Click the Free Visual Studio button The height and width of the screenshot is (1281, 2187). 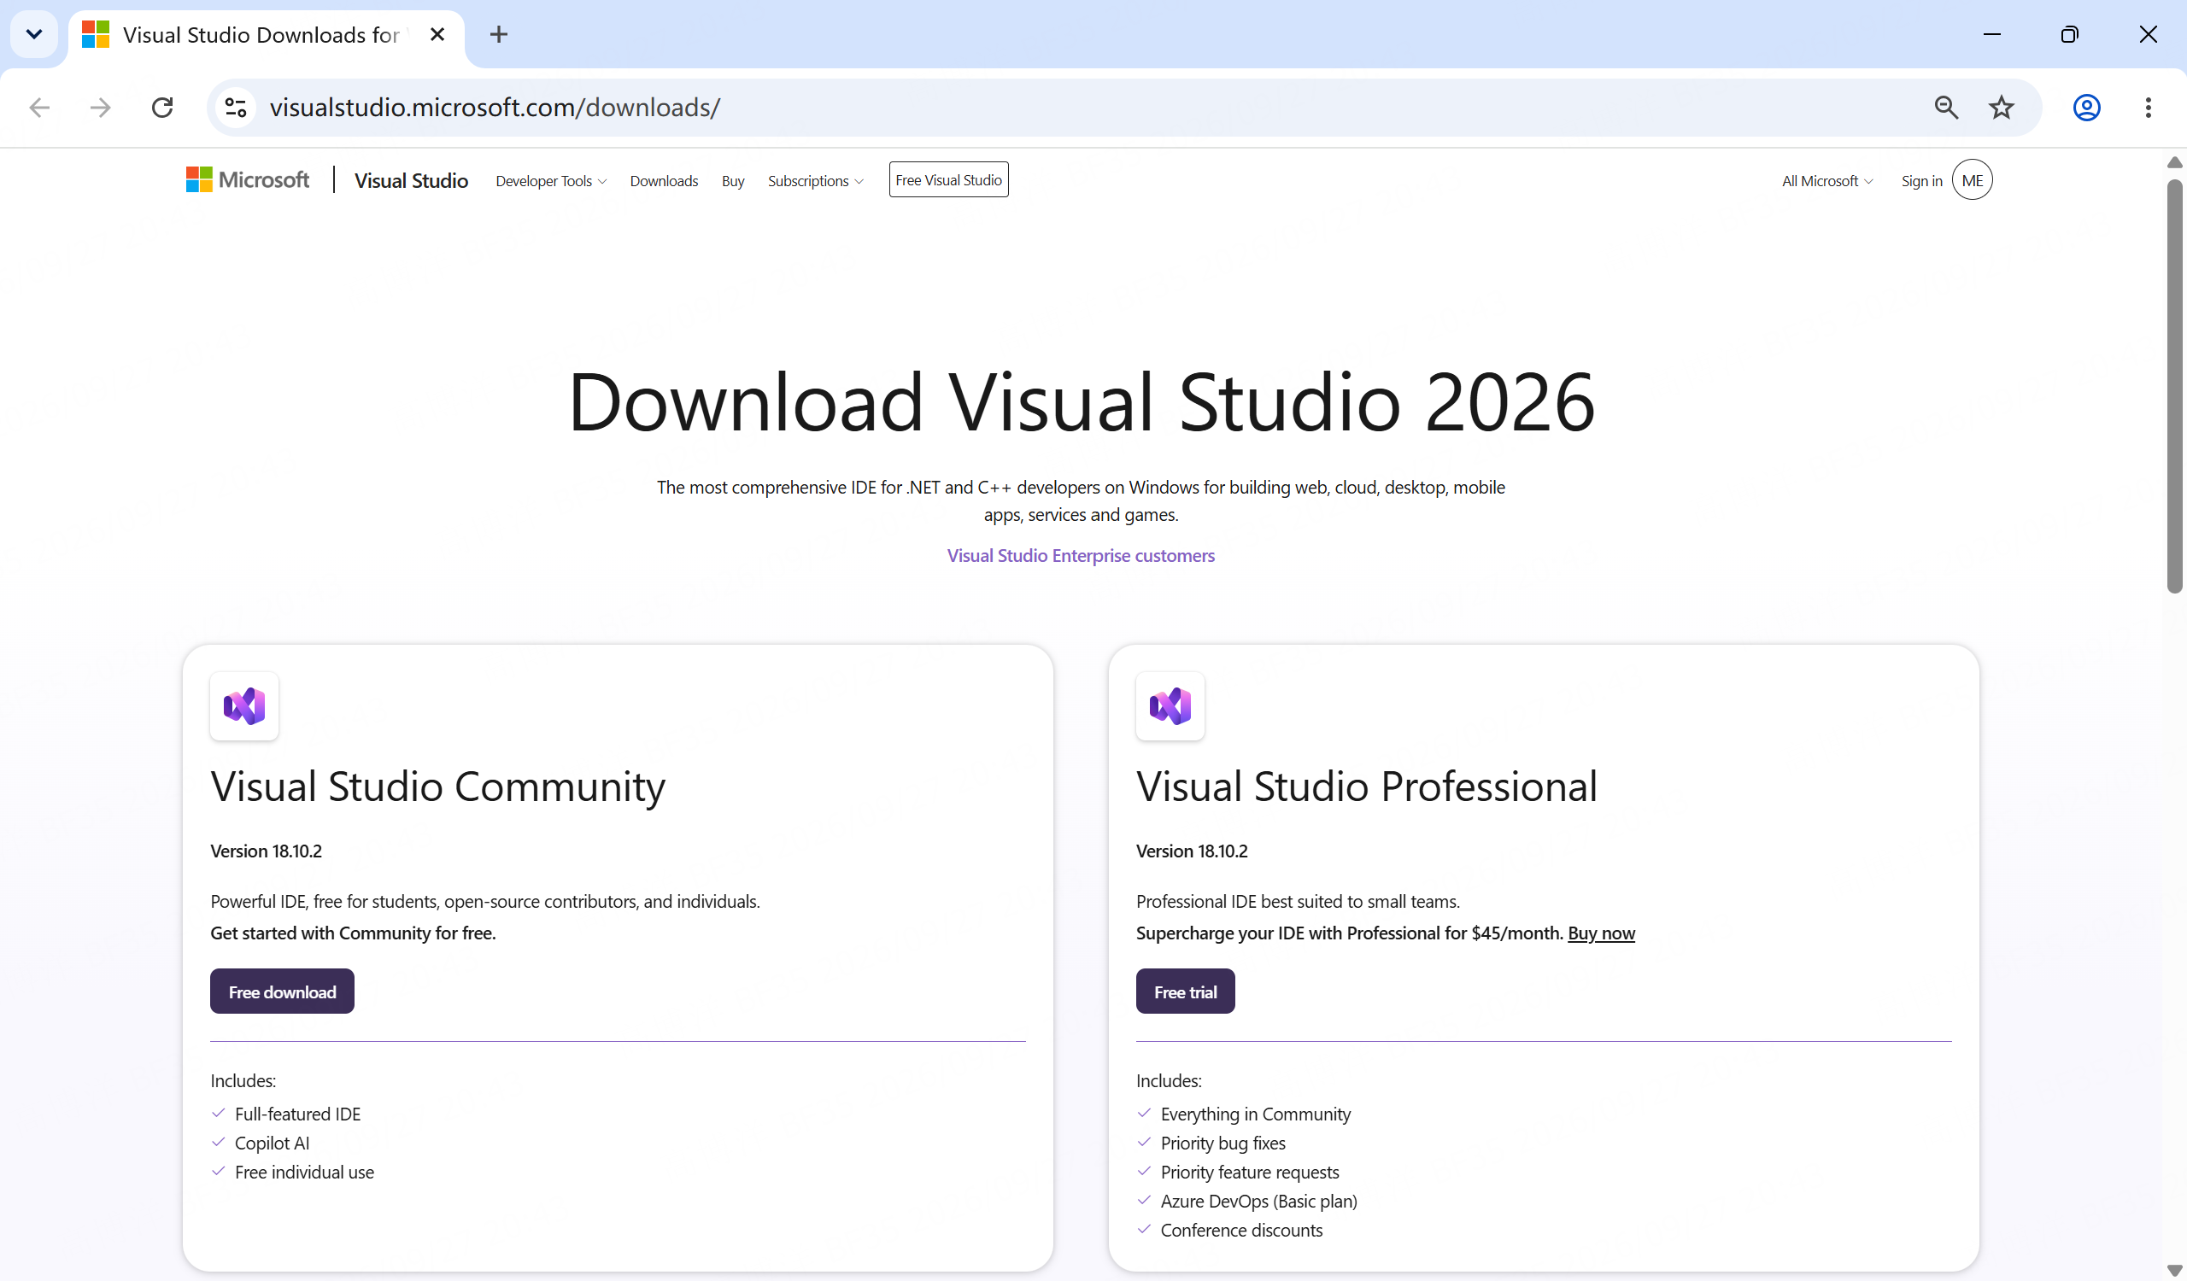pos(948,179)
